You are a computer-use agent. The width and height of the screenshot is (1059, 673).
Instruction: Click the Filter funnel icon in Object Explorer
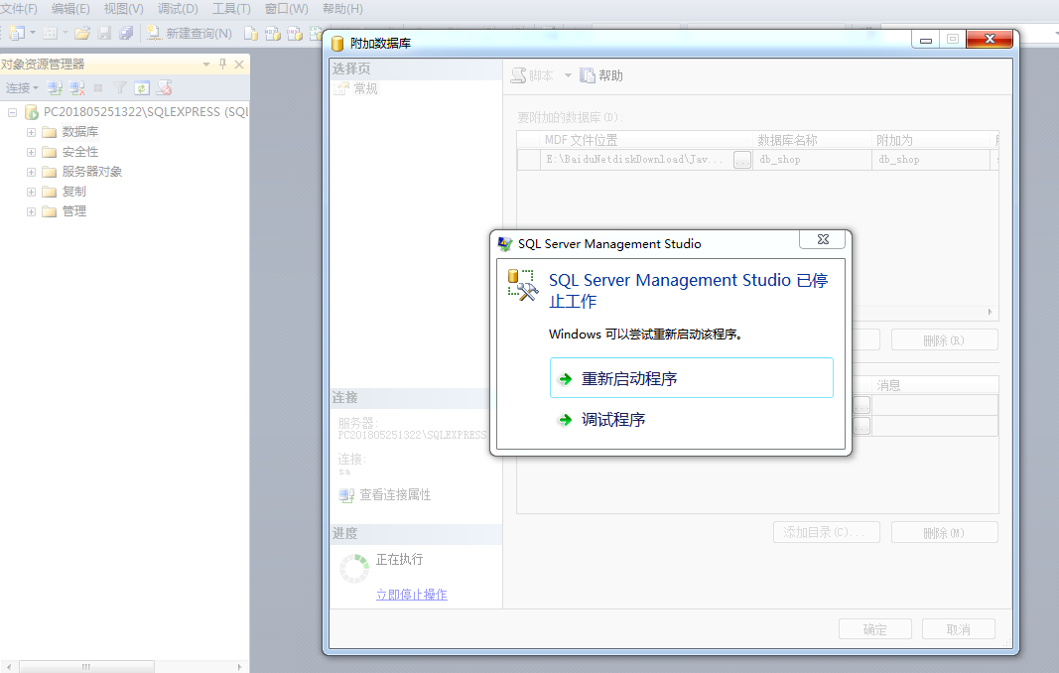pos(120,87)
